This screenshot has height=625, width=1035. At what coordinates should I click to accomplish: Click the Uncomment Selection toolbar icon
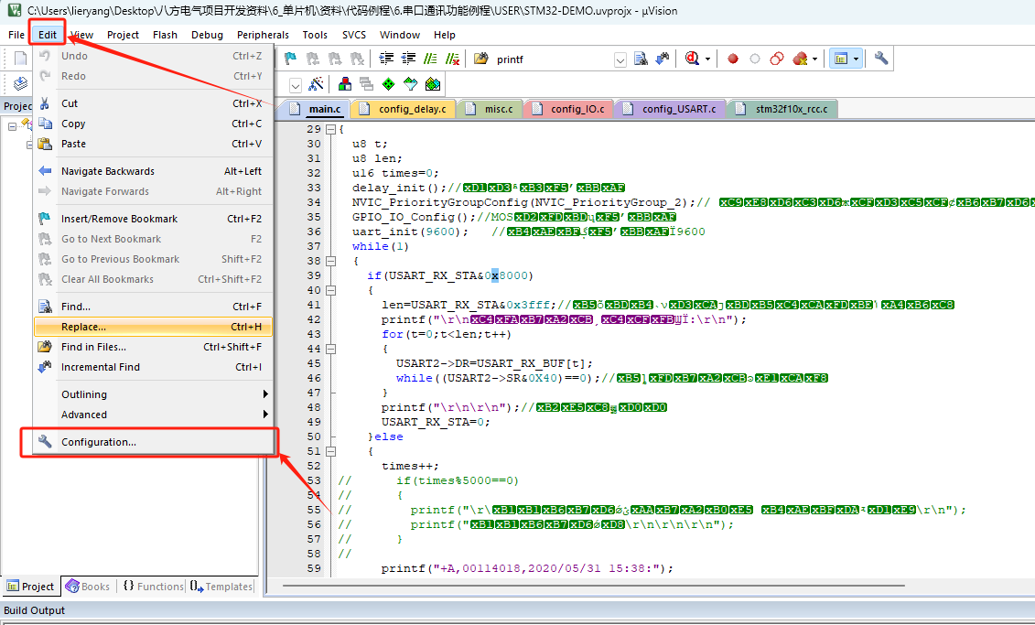[x=452, y=59]
